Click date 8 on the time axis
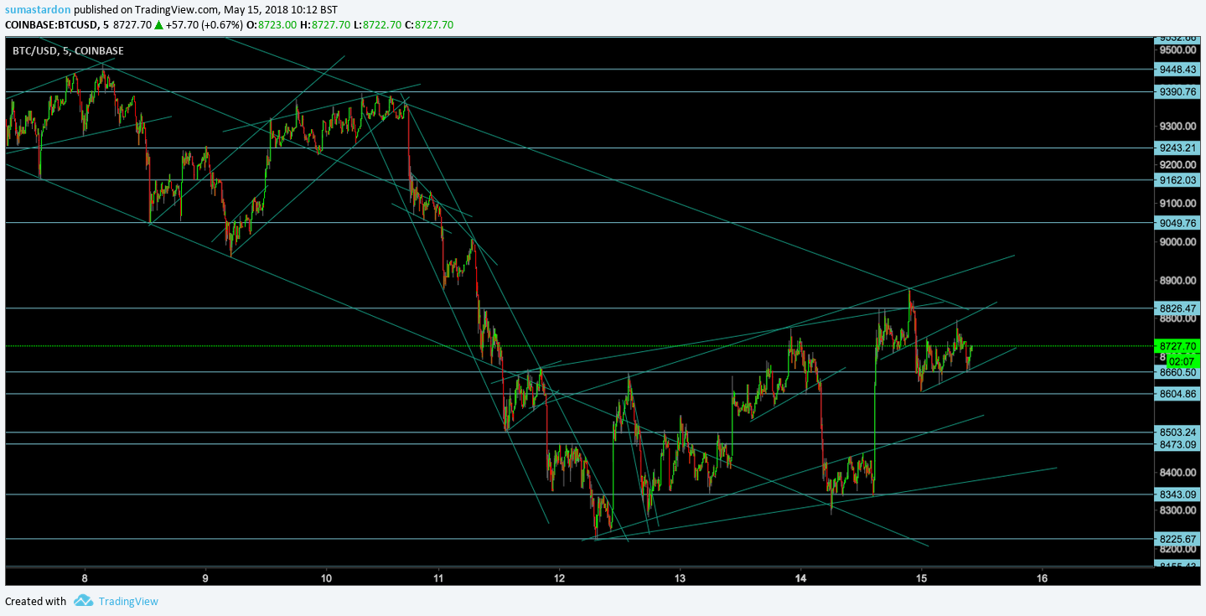The height and width of the screenshot is (616, 1206). (85, 577)
